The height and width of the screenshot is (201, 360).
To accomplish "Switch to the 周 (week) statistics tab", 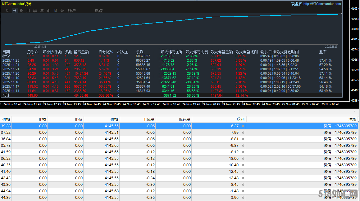I will coord(21,11).
